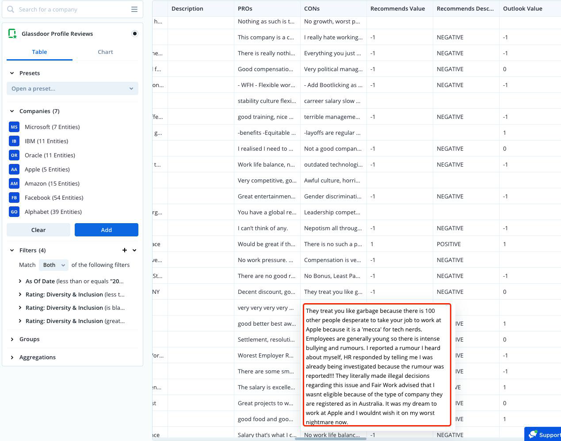The width and height of the screenshot is (561, 441).
Task: Sort by the PROs column header
Action: tap(267, 8)
